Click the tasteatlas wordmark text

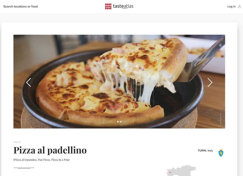pyautogui.click(x=123, y=6)
